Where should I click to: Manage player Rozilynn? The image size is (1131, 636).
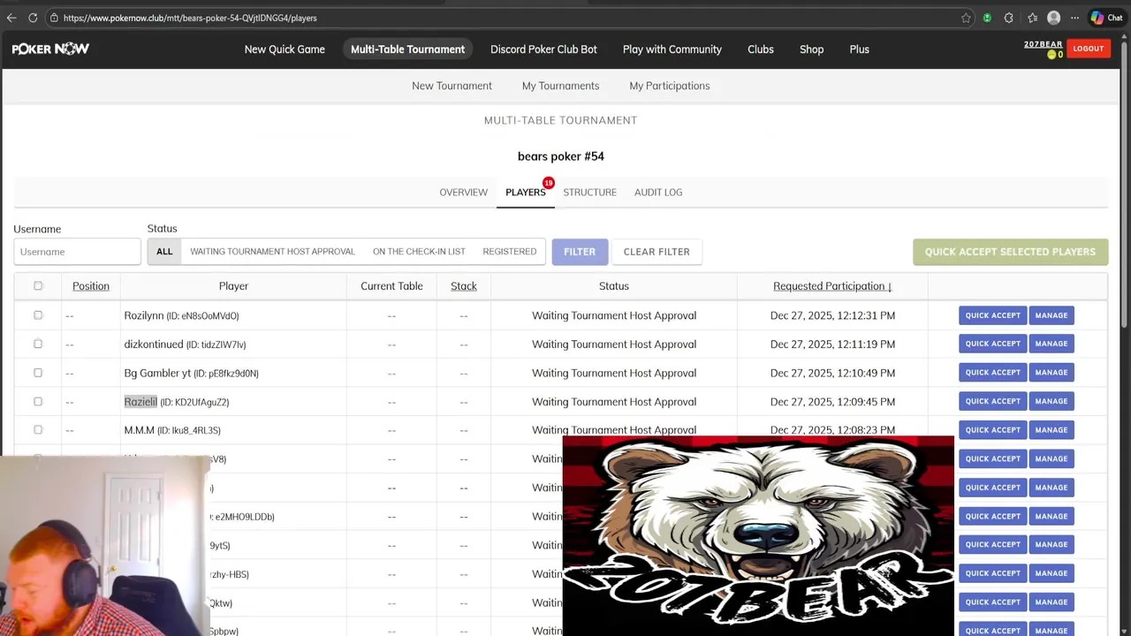1051,315
